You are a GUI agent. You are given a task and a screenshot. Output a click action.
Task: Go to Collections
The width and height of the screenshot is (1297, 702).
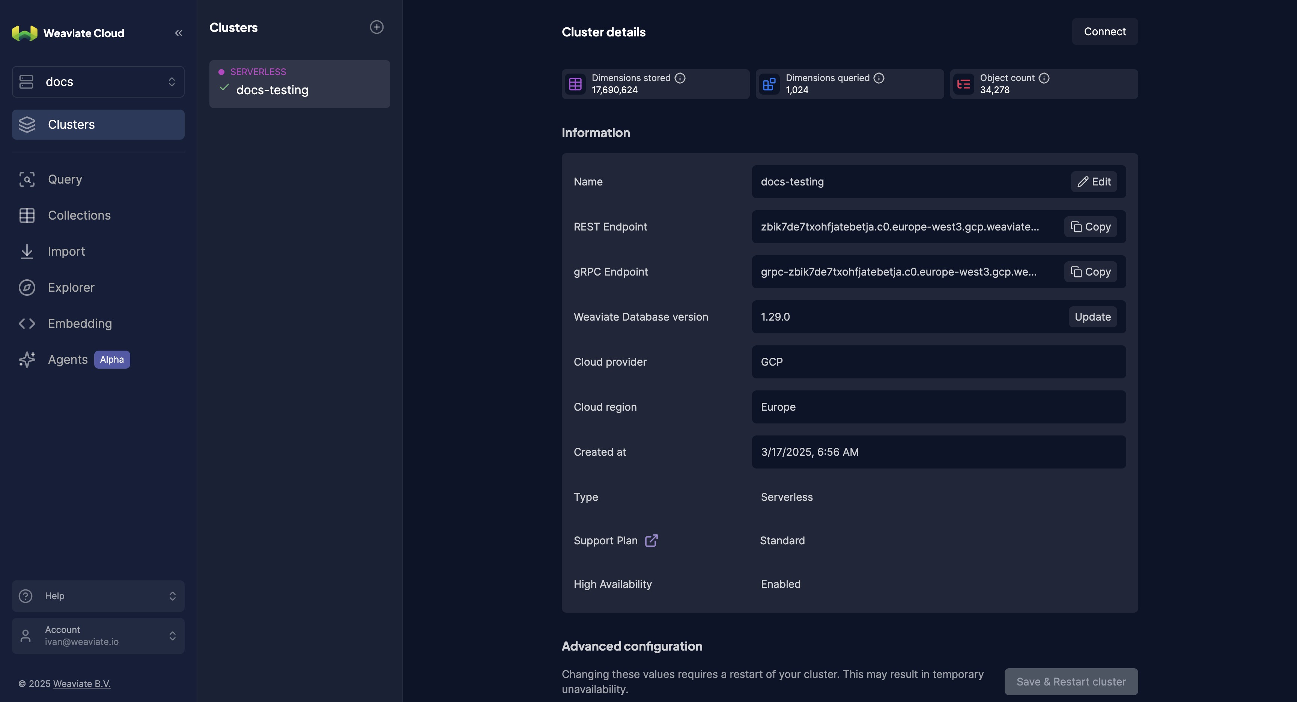pos(98,215)
